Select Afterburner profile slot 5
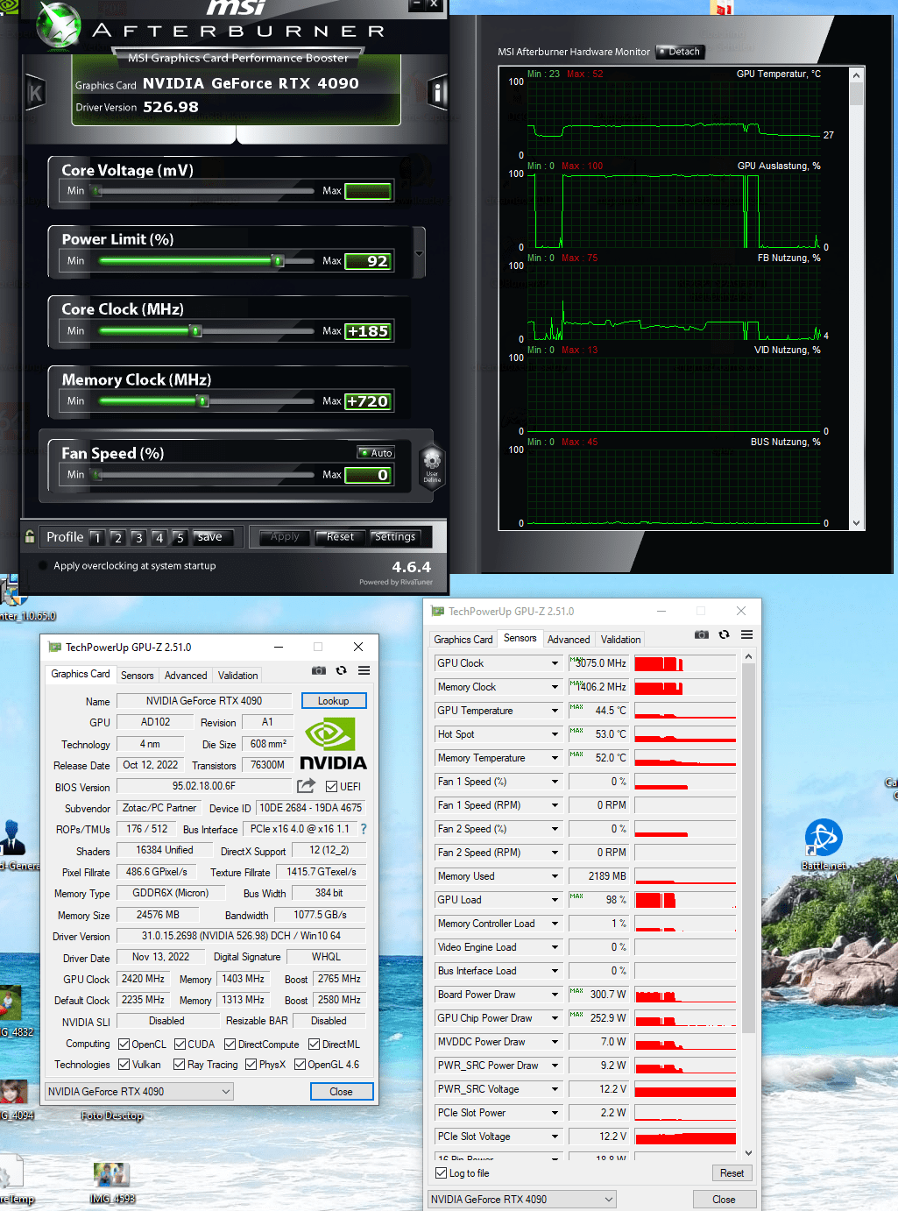 coord(180,537)
